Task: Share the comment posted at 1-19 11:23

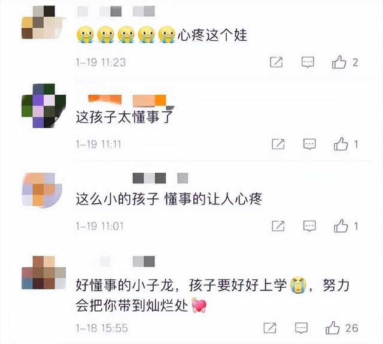Action: point(276,62)
